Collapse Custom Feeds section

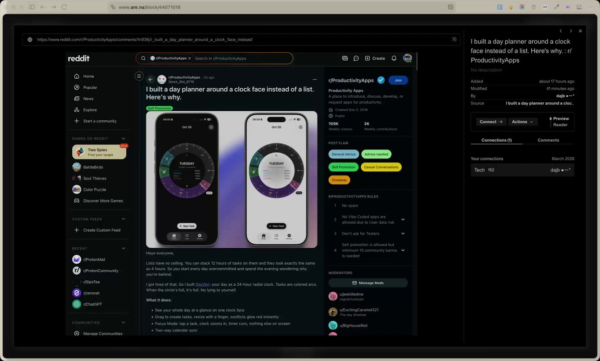(x=123, y=219)
